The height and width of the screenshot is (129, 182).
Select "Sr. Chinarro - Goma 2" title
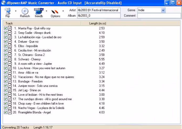click(31, 55)
